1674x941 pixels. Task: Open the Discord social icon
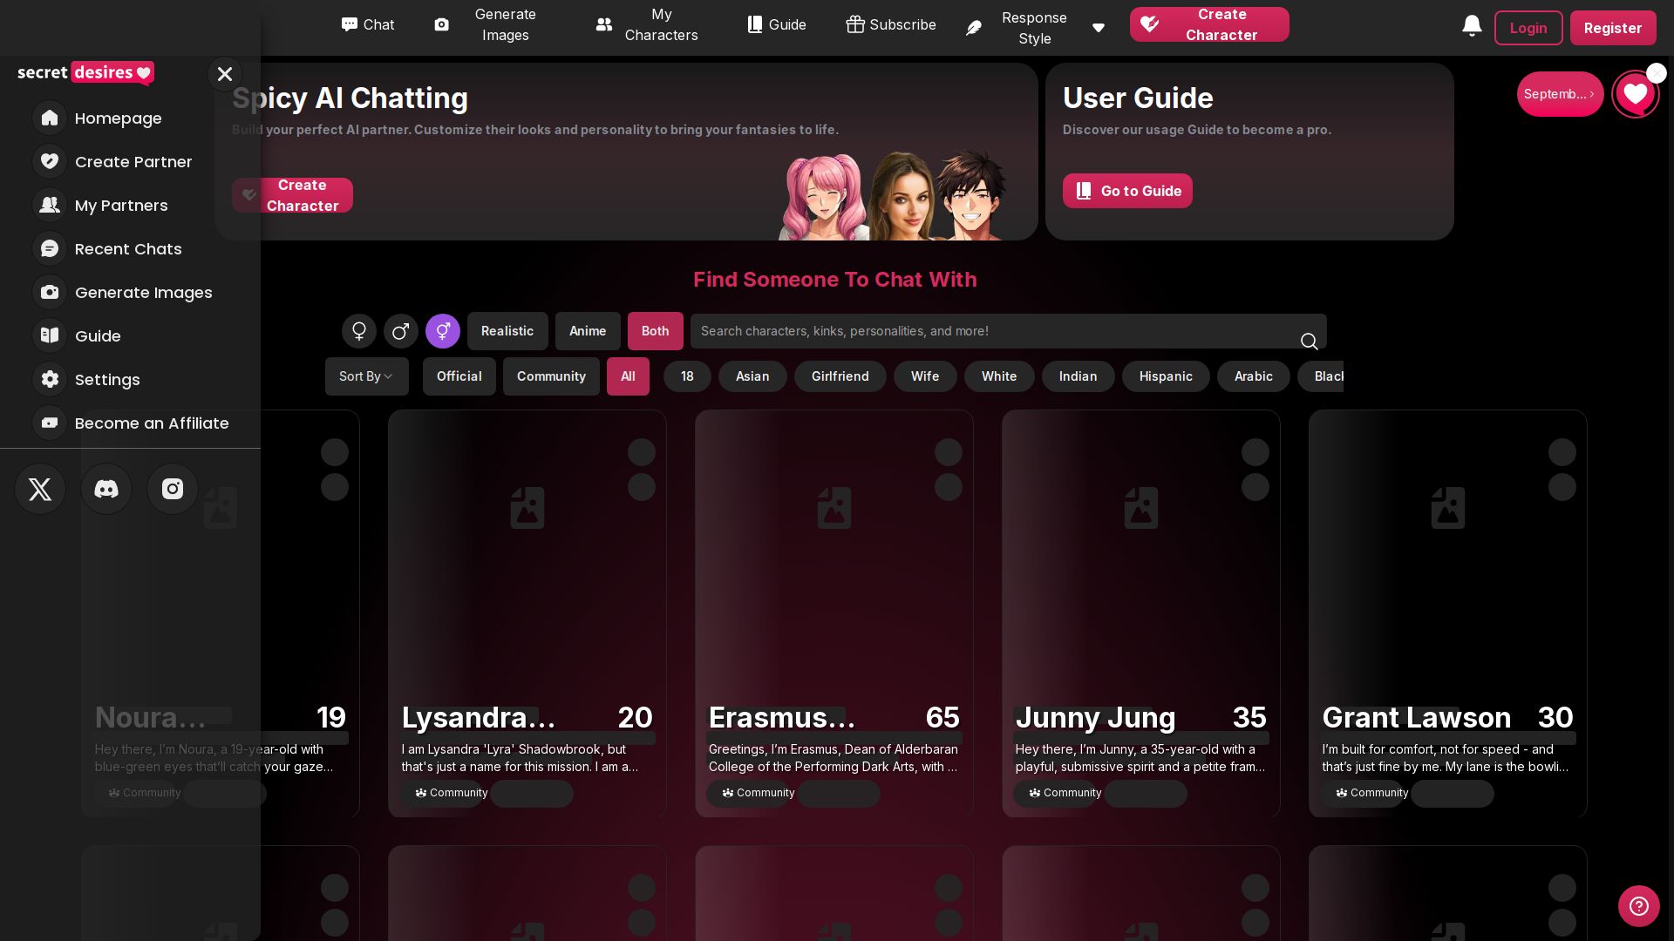click(106, 489)
